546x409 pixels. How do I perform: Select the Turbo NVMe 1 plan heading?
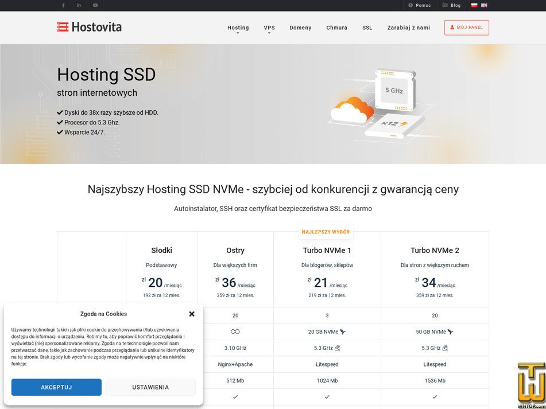tap(327, 251)
